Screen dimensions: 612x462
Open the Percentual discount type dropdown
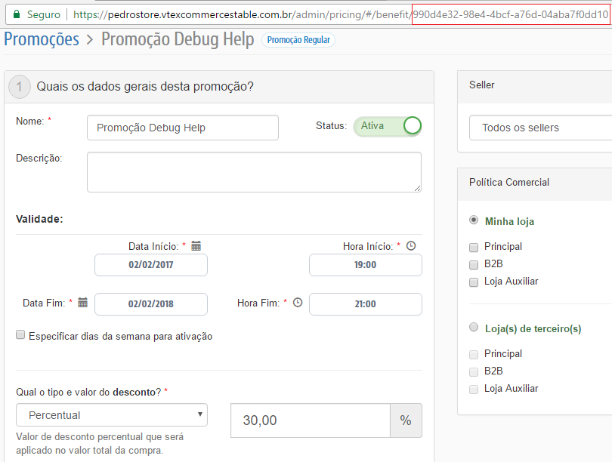[x=111, y=414]
